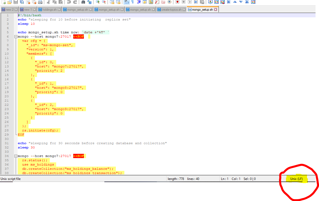Start macro recording with red dot icon

point(178,2)
